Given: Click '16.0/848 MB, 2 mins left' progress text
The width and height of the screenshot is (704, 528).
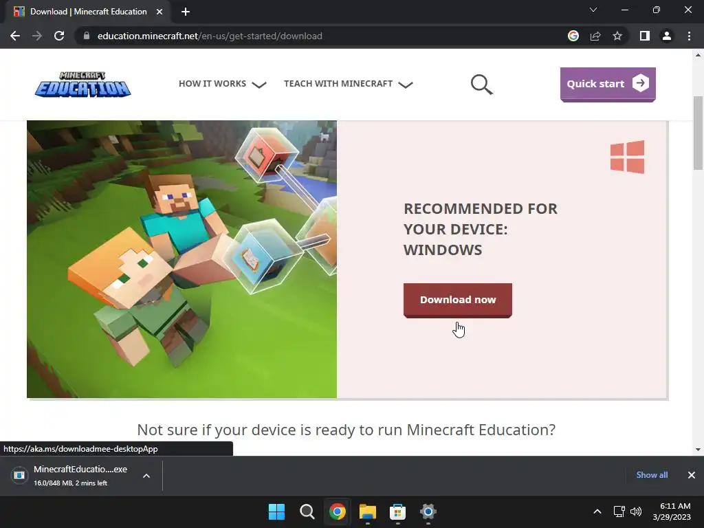Looking at the screenshot, I should click(71, 483).
